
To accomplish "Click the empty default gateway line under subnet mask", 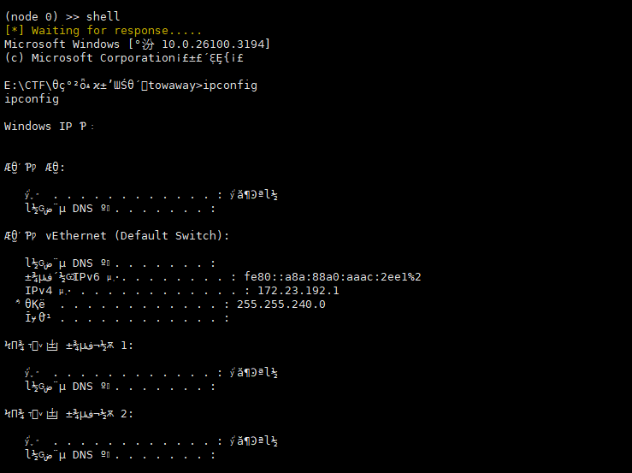I will [x=127, y=317].
